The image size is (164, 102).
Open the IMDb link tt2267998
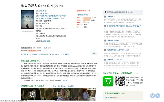[x=47, y=41]
